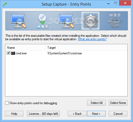The height and width of the screenshot is (122, 133).
Task: Click the green app icon in title bar
Action: pos(5,4)
